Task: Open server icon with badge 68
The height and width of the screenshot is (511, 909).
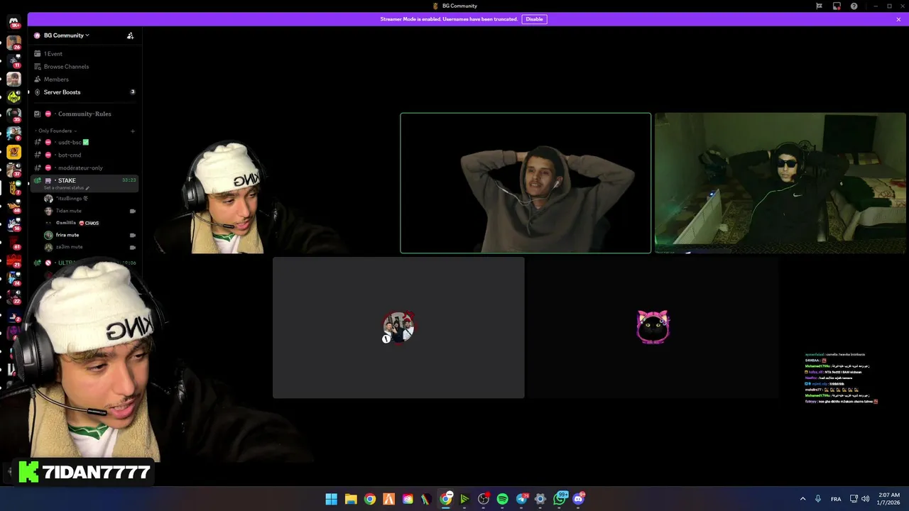Action: 13,207
